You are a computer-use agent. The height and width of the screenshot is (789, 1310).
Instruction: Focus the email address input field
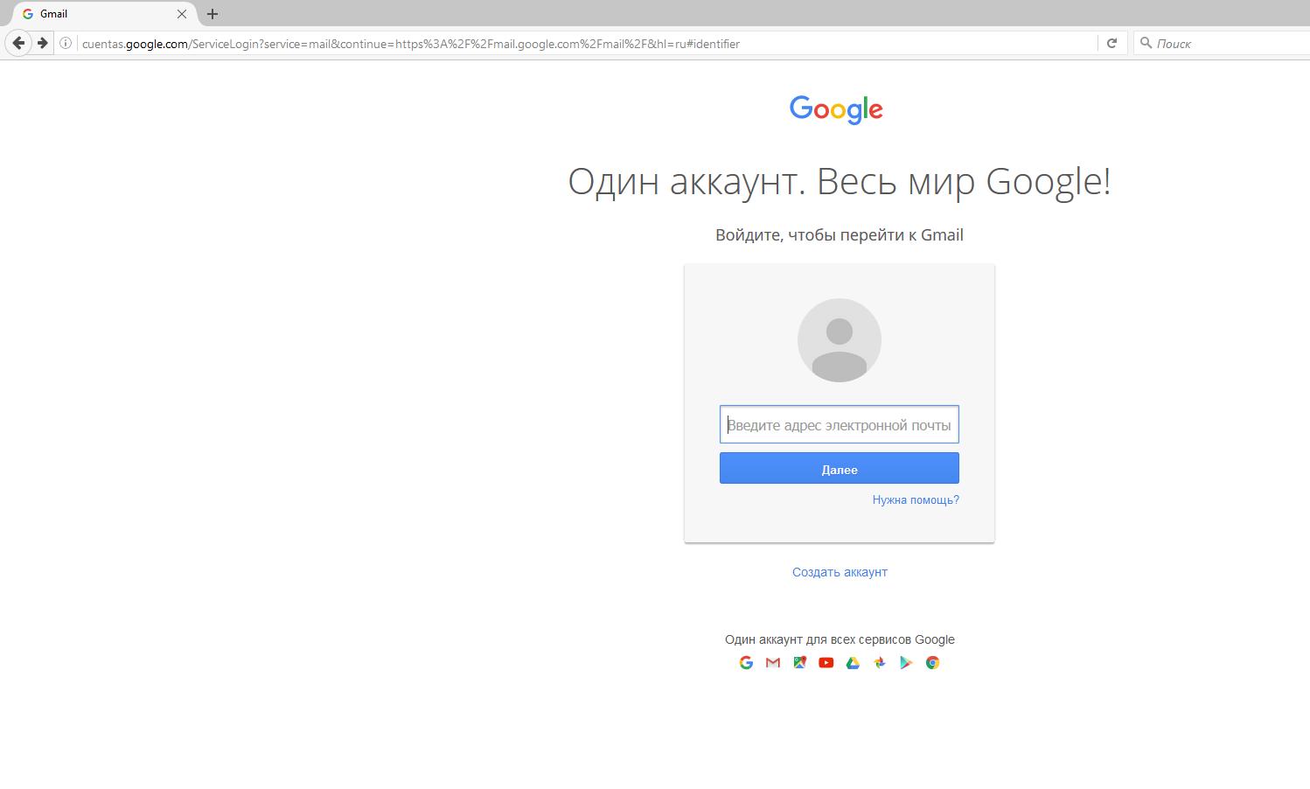(839, 425)
